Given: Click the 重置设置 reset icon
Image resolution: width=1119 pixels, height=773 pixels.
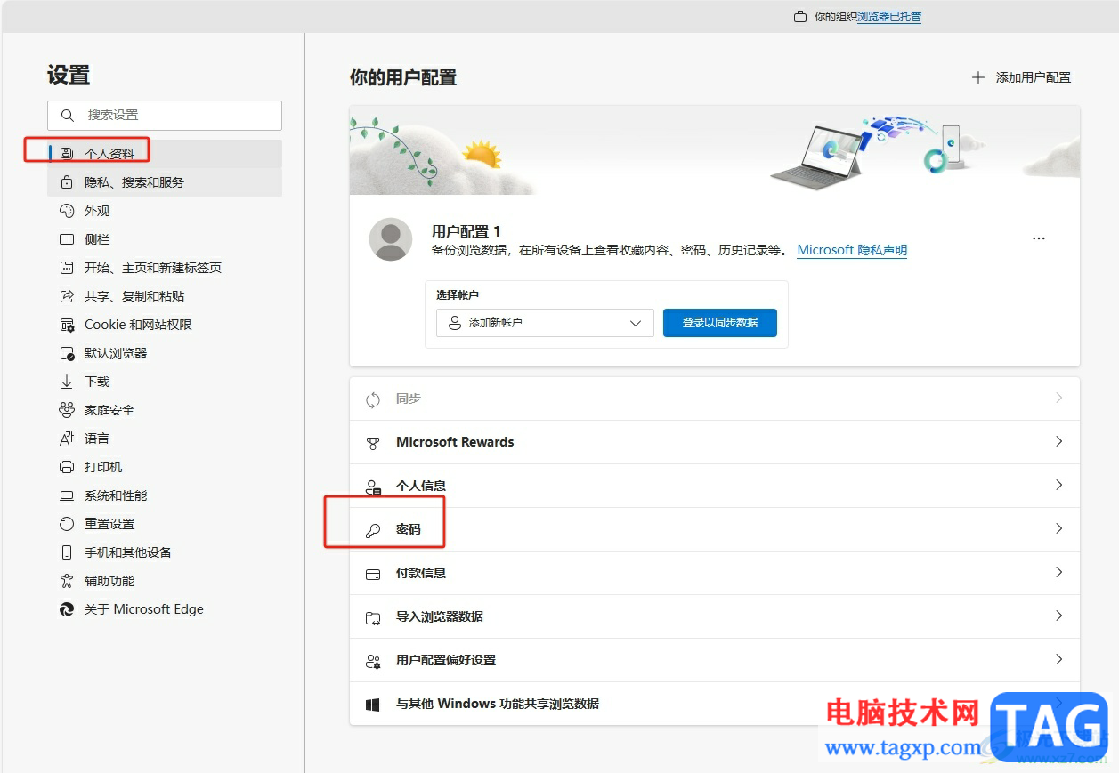Looking at the screenshot, I should (x=67, y=524).
